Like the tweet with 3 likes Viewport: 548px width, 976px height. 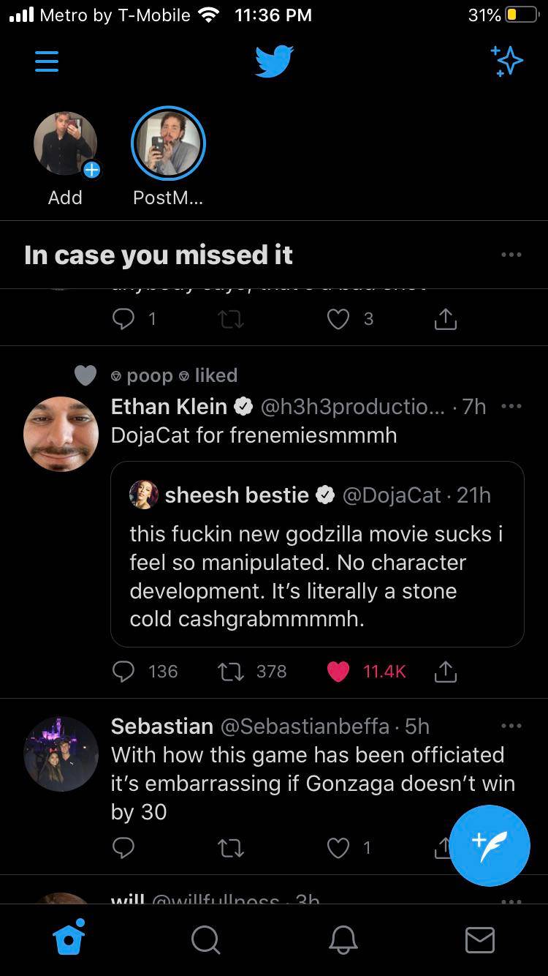coord(338,319)
